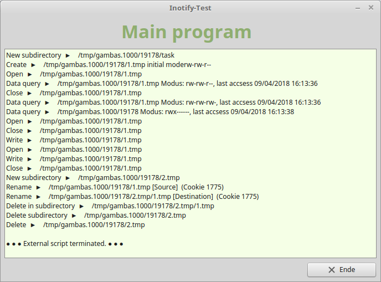The image size is (381, 282).
Task: Click the first Open log entry
Action: click(x=74, y=74)
